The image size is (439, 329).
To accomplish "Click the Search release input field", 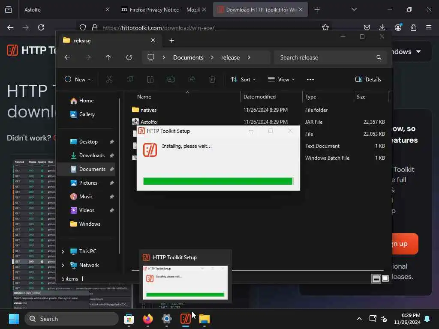I will click(x=331, y=57).
